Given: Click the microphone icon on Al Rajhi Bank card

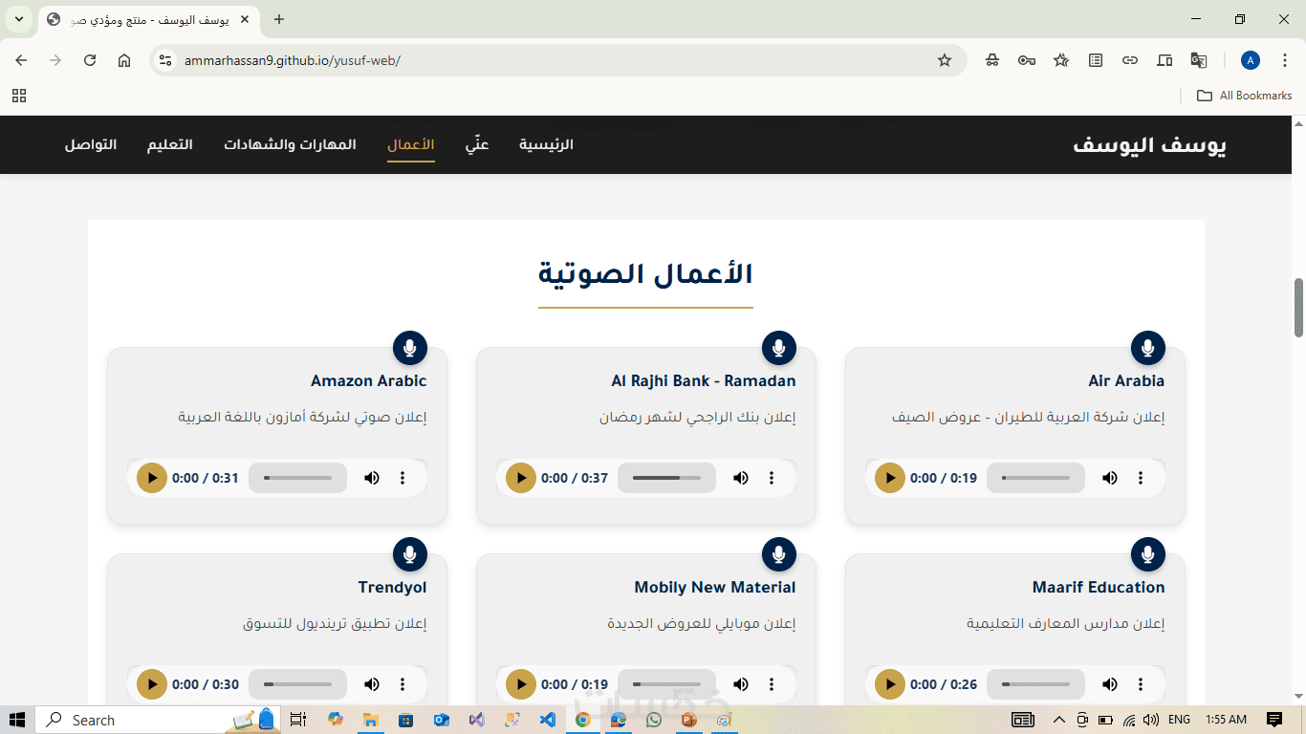Looking at the screenshot, I should tap(779, 348).
